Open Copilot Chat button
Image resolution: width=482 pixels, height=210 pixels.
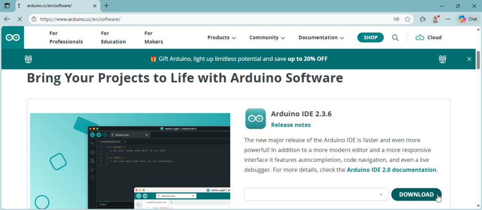tap(467, 19)
